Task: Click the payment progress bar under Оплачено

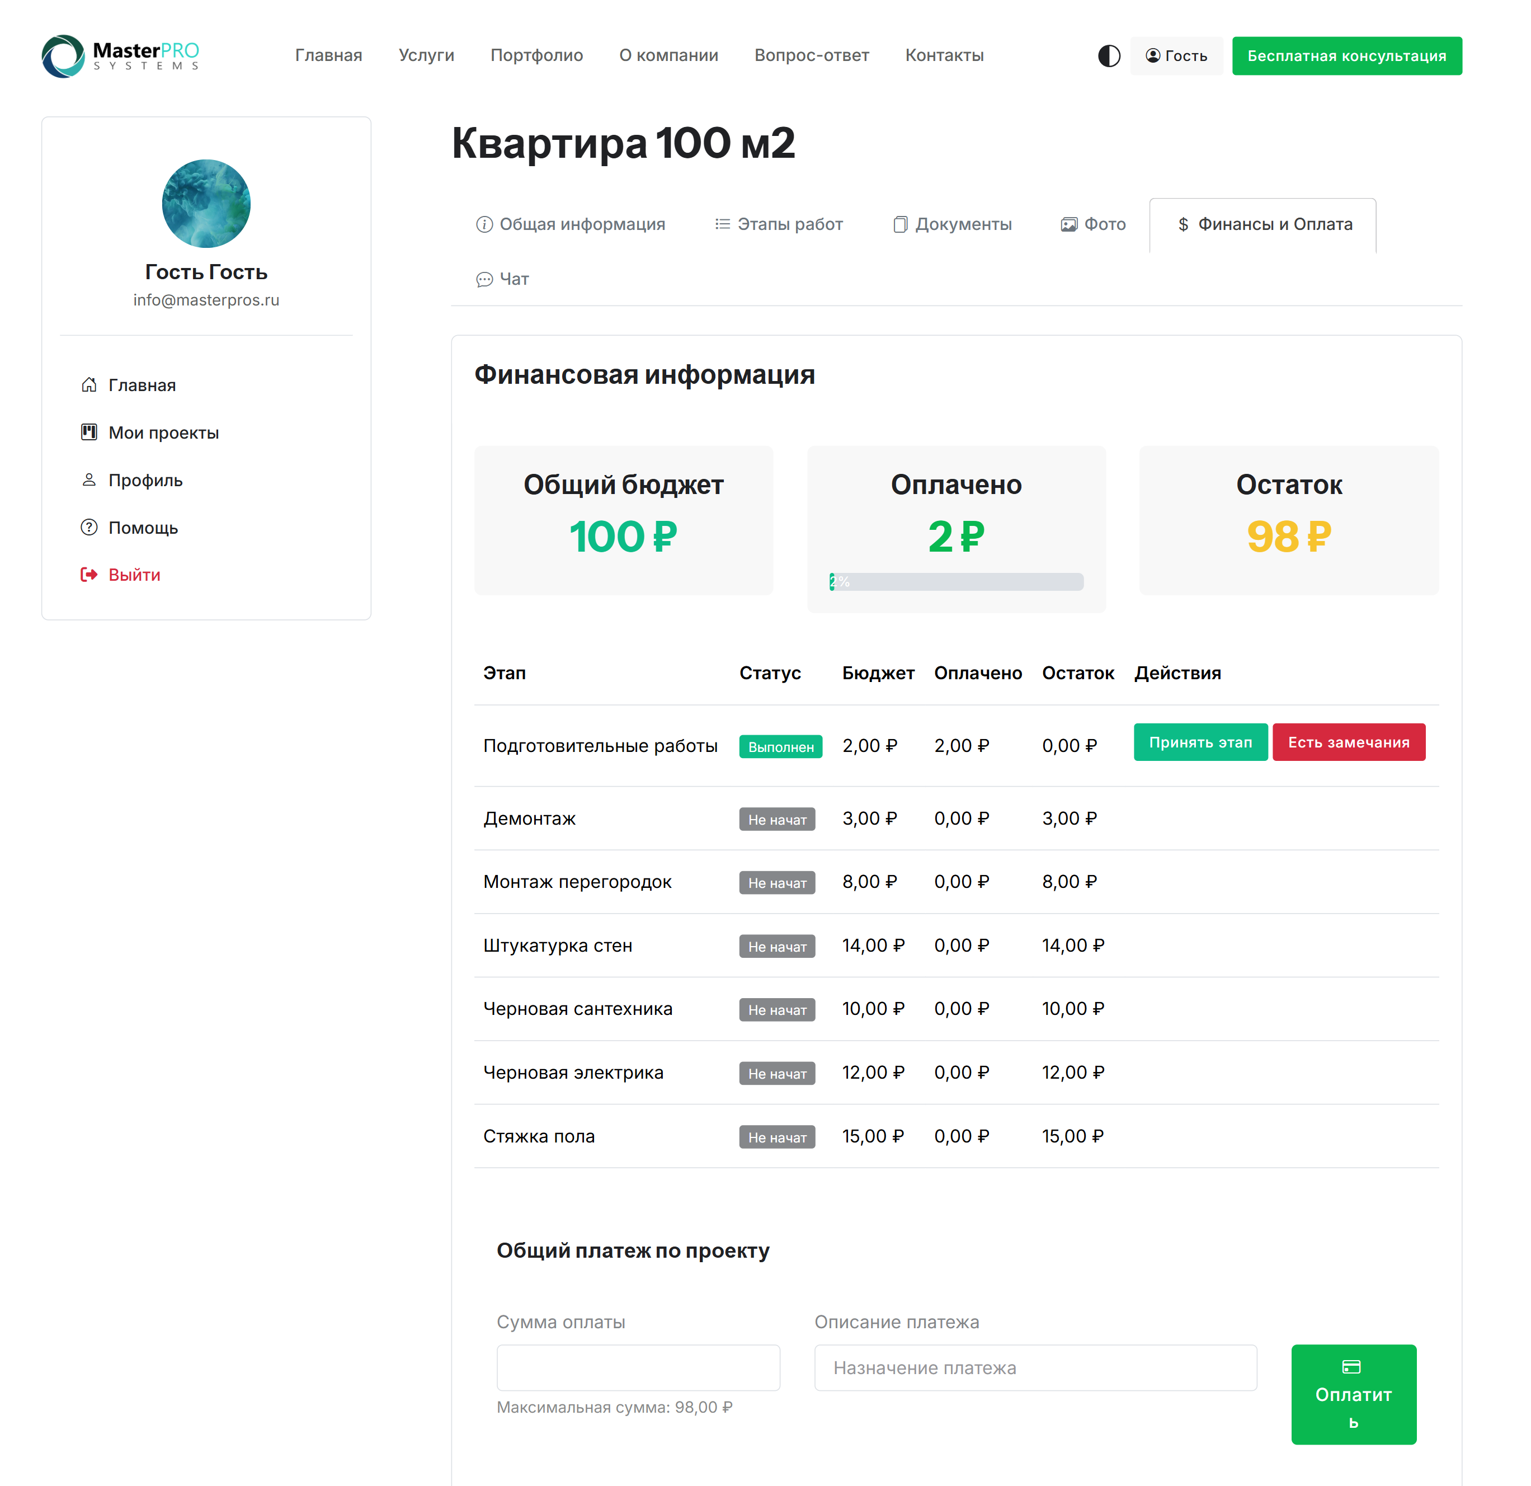Action: [956, 581]
